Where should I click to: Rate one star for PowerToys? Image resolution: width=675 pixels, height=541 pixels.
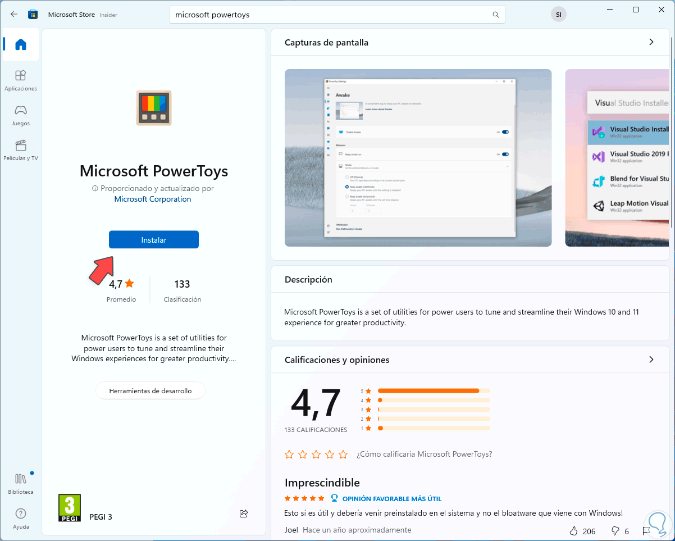(x=289, y=454)
